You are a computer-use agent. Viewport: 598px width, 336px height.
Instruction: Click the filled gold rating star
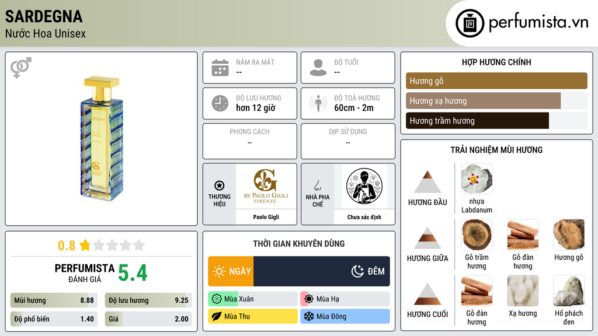(85, 245)
